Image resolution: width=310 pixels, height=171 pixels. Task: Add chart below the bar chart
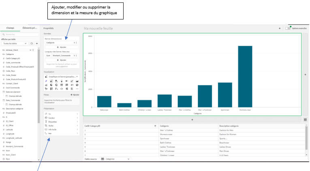pos(192,120)
